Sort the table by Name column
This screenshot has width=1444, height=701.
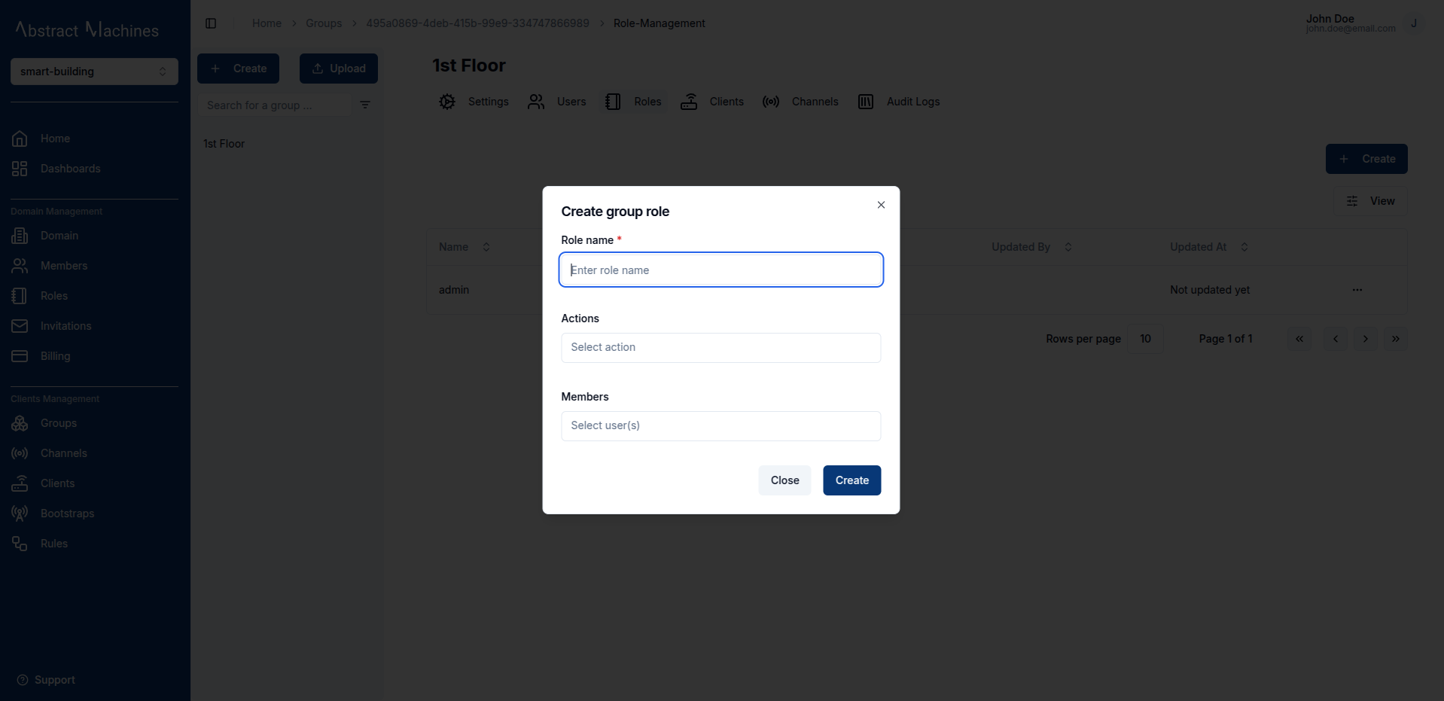coord(465,247)
